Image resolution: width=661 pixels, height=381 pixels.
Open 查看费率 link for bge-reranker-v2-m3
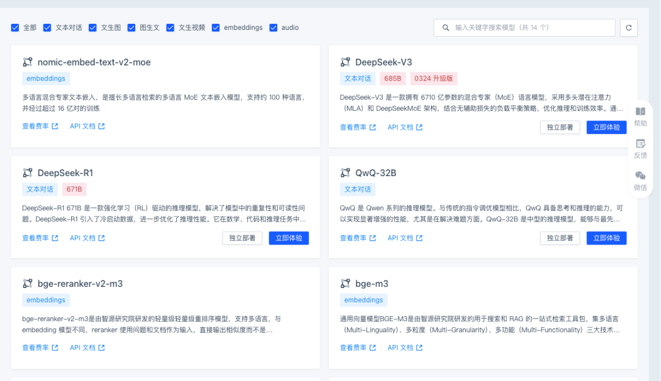40,348
